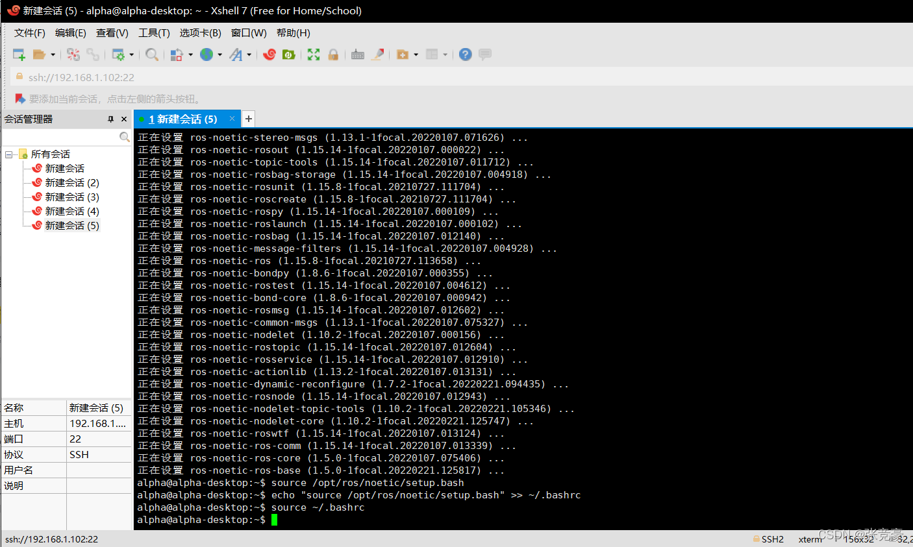Select the first 新建会话 tree entry
913x547 pixels.
pos(64,168)
